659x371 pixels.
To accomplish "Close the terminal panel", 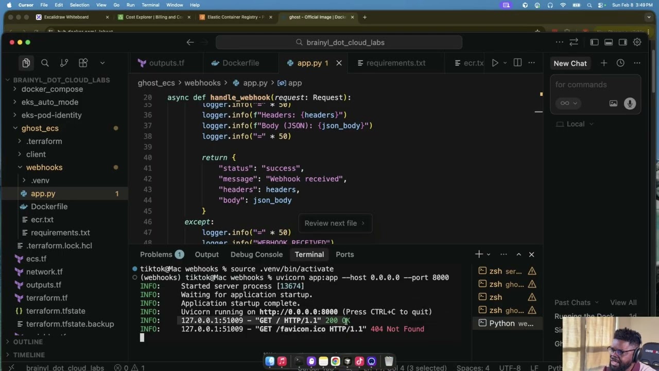I will tap(531, 254).
